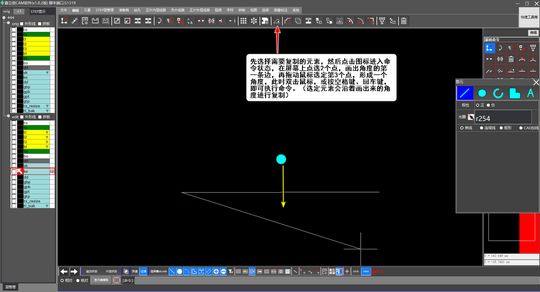Screen dimensions: 540x292
Task: Click the filled circle filter icon in bottom toolbar
Action: pos(179,271)
